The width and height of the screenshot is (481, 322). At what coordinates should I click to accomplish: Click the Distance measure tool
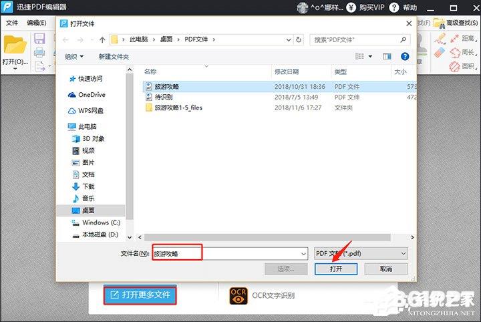(x=463, y=38)
